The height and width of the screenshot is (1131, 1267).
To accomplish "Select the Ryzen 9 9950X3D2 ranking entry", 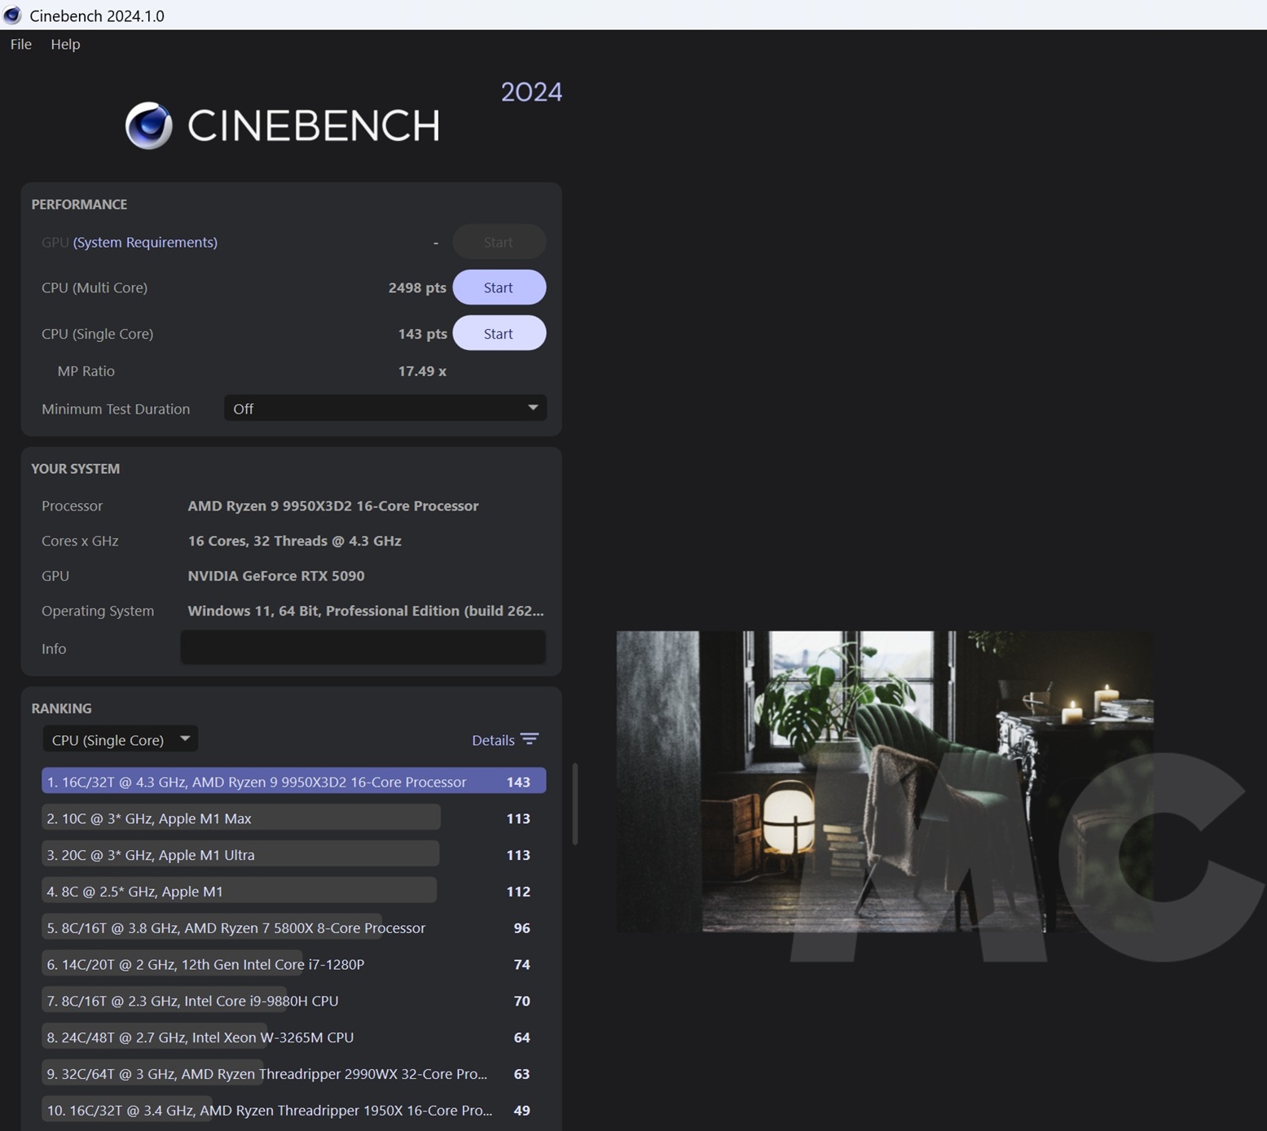I will pyautogui.click(x=293, y=782).
